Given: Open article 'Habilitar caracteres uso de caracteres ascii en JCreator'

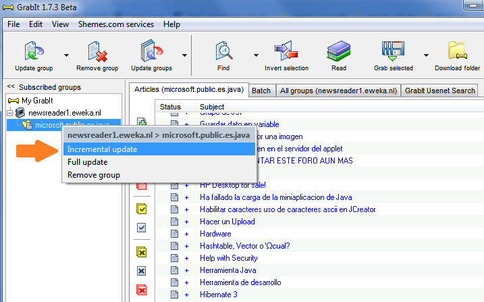Looking at the screenshot, I should 288,209.
